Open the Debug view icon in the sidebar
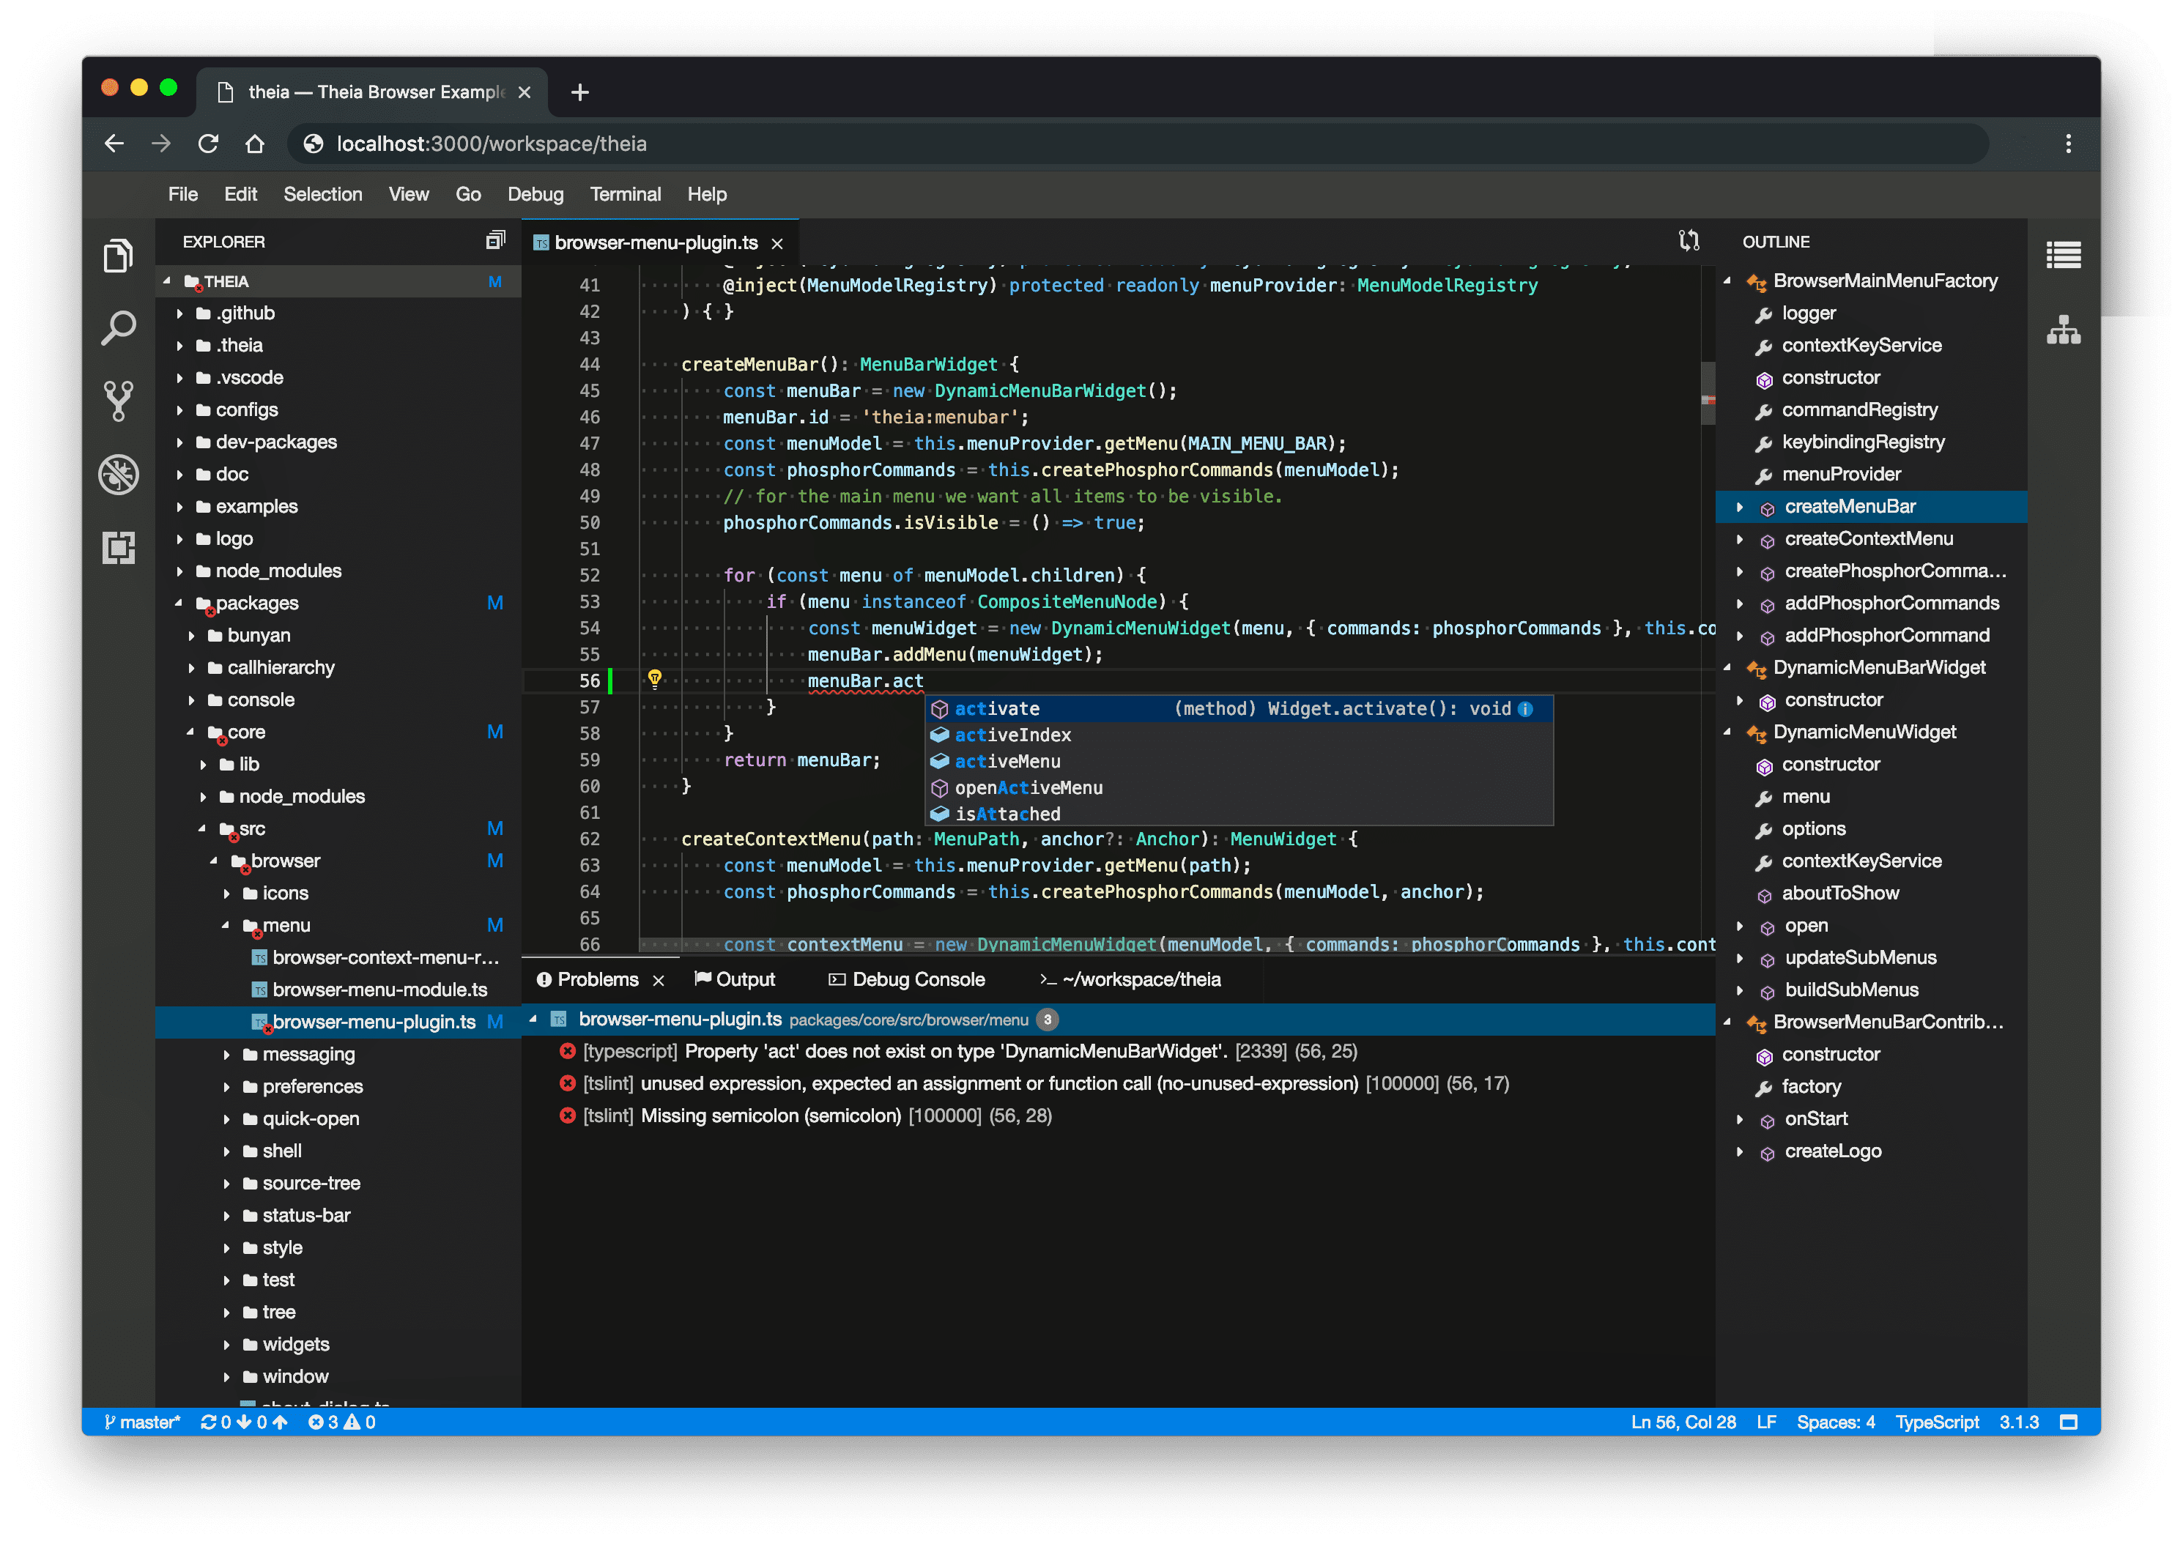2183x1544 pixels. point(119,473)
